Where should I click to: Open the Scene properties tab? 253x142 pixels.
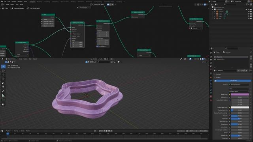pos(211,66)
